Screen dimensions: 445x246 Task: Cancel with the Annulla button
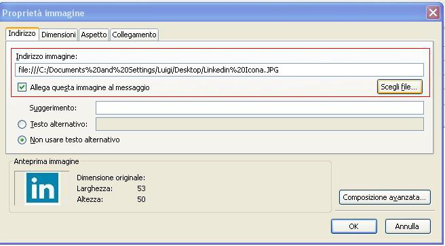point(408,226)
